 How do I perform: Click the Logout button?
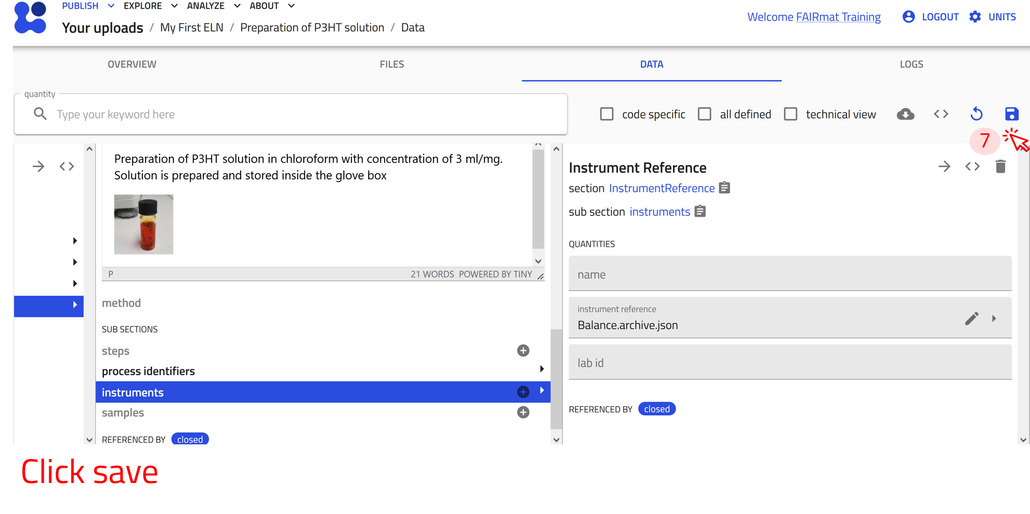pos(931,17)
